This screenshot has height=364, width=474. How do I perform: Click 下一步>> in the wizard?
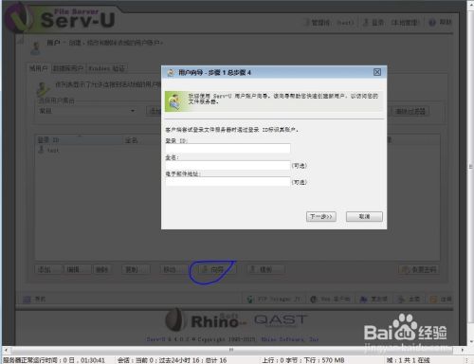[321, 216]
